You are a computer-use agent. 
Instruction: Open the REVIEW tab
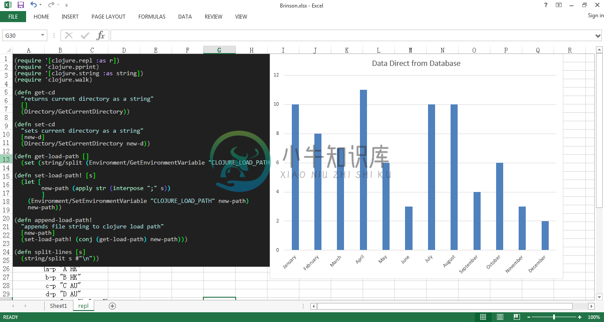pyautogui.click(x=214, y=17)
